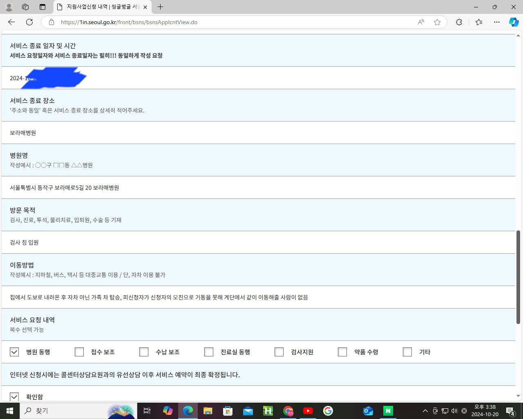
Task: Open the Windows Start menu
Action: [10, 411]
